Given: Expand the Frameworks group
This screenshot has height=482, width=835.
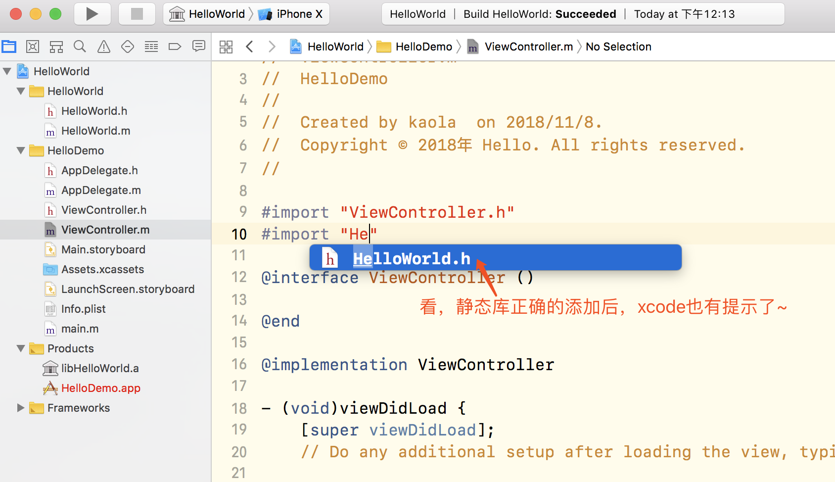Looking at the screenshot, I should [x=21, y=408].
